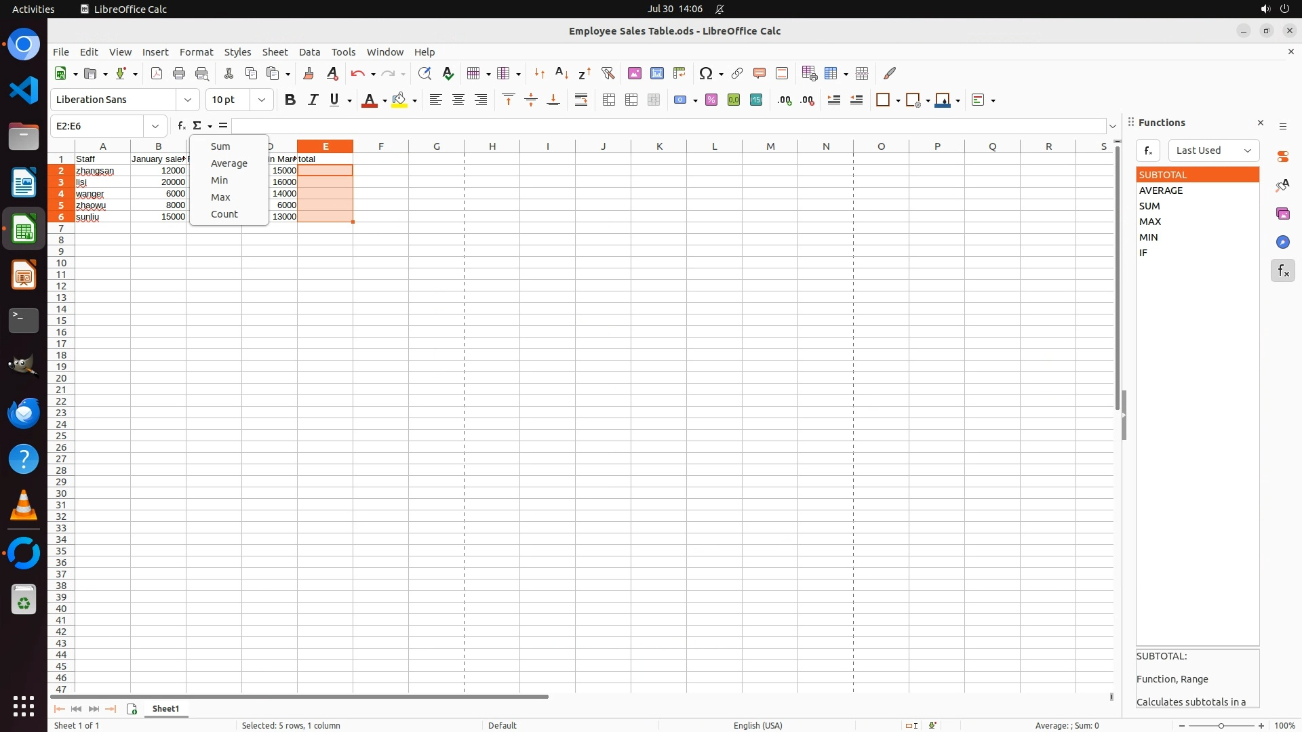This screenshot has width=1302, height=732.
Task: Open the Last Used function category dropdown
Action: [1213, 150]
